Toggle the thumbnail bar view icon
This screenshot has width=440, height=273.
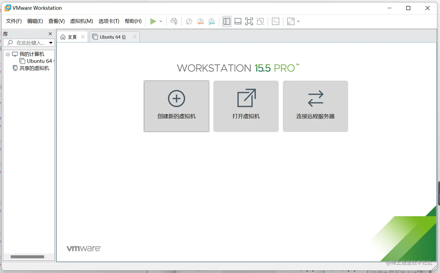tap(238, 21)
